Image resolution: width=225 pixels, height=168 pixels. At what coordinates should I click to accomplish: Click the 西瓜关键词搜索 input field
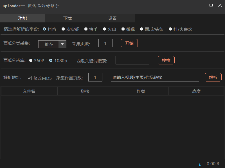[x=132, y=60]
